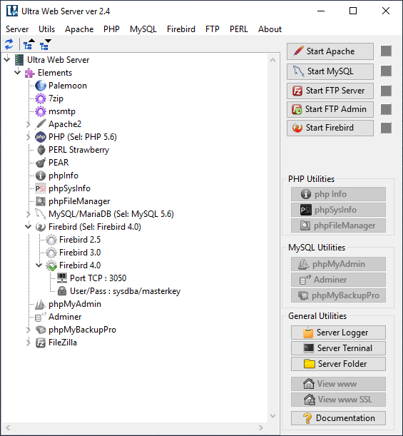Click the Ultra Web Server rack icon
Screen dimensions: 403x436
pyautogui.click(x=19, y=60)
